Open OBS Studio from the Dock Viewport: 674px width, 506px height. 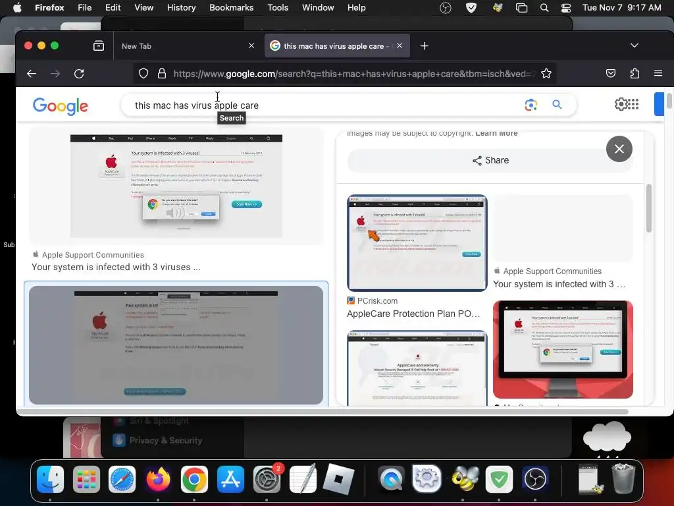pos(535,479)
